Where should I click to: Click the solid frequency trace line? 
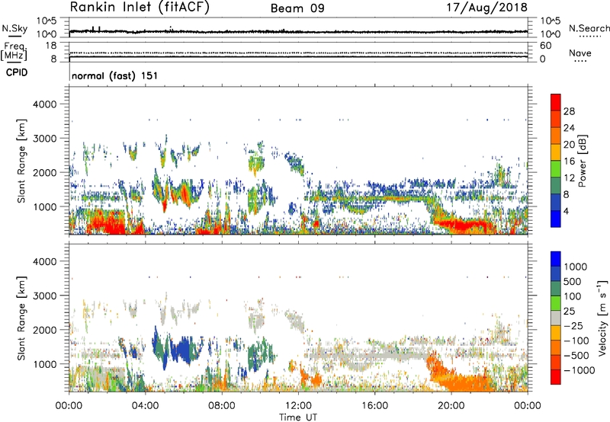(298, 56)
